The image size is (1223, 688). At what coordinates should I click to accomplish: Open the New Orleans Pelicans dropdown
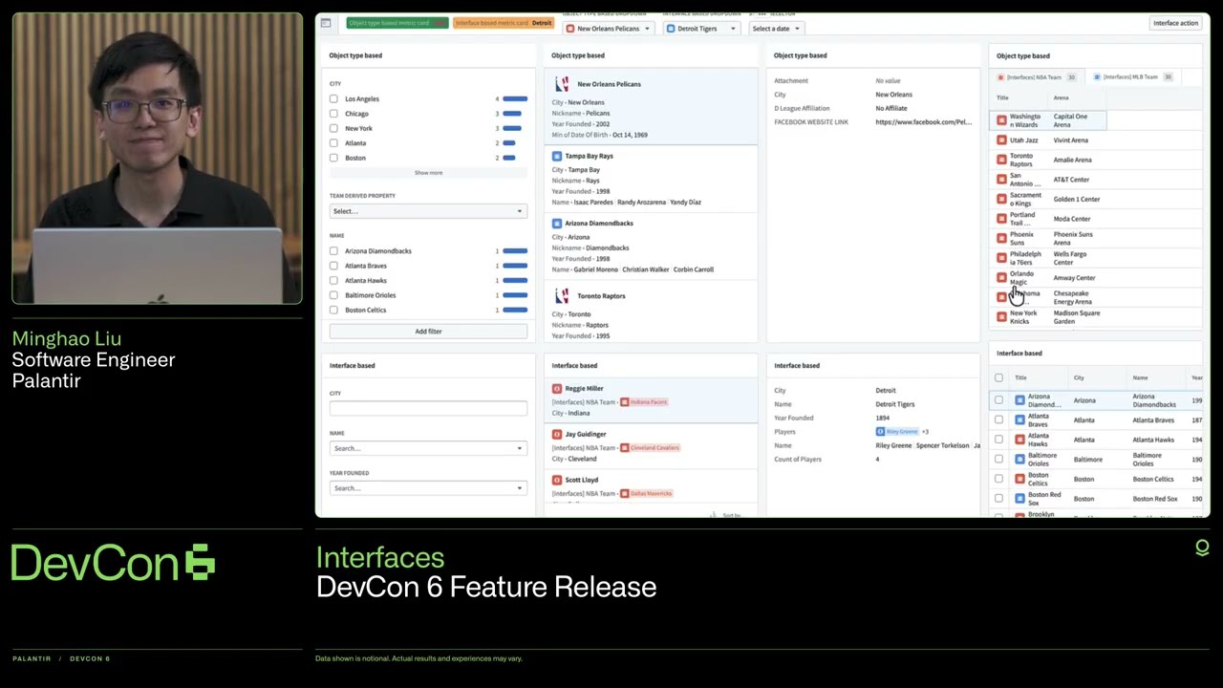pyautogui.click(x=608, y=29)
